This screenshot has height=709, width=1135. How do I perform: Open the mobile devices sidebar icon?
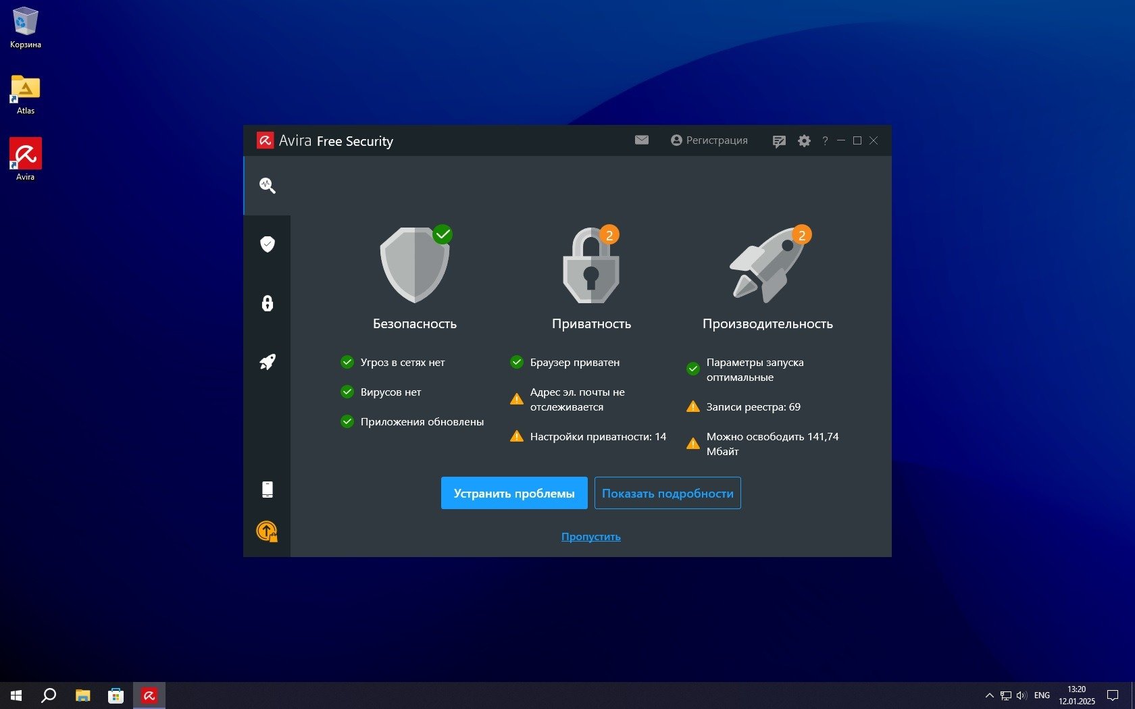pos(268,490)
